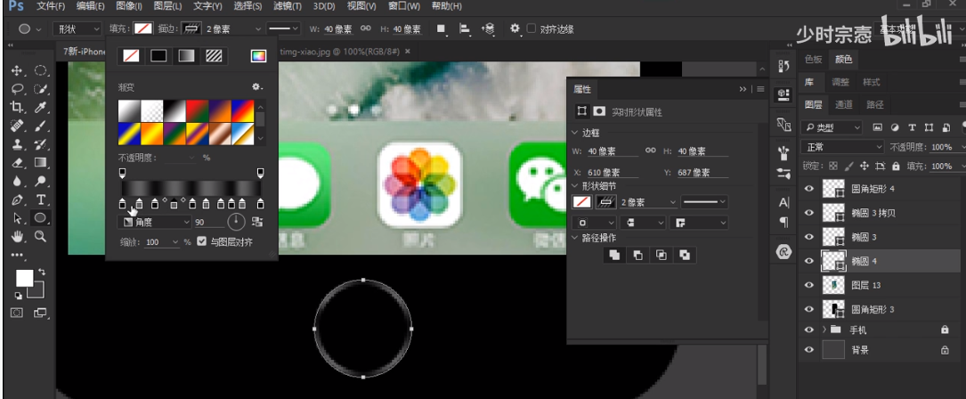Image resolution: width=966 pixels, height=399 pixels.
Task: Hide the 椭圆 4 layer
Action: click(x=809, y=261)
